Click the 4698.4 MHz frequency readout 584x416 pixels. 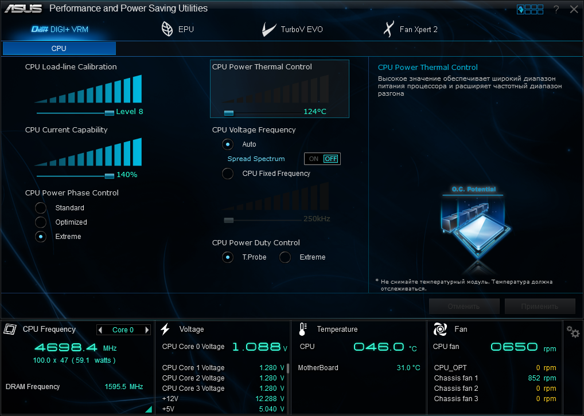[76, 348]
